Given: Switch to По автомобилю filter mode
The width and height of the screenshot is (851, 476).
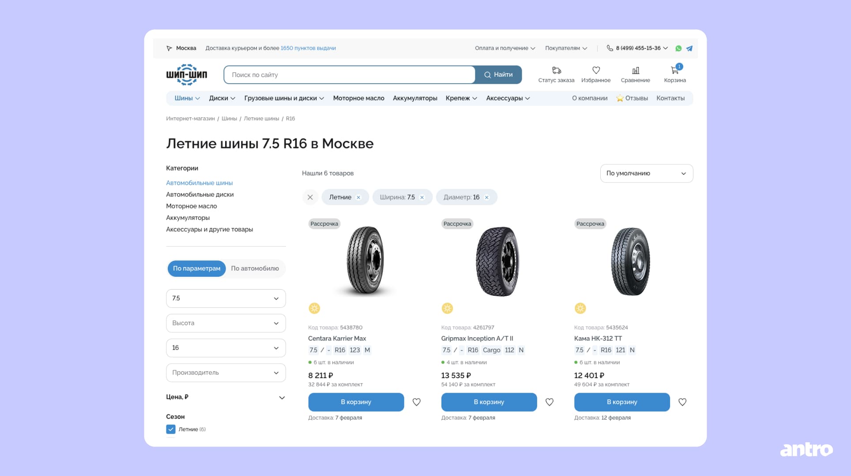Looking at the screenshot, I should (x=255, y=268).
